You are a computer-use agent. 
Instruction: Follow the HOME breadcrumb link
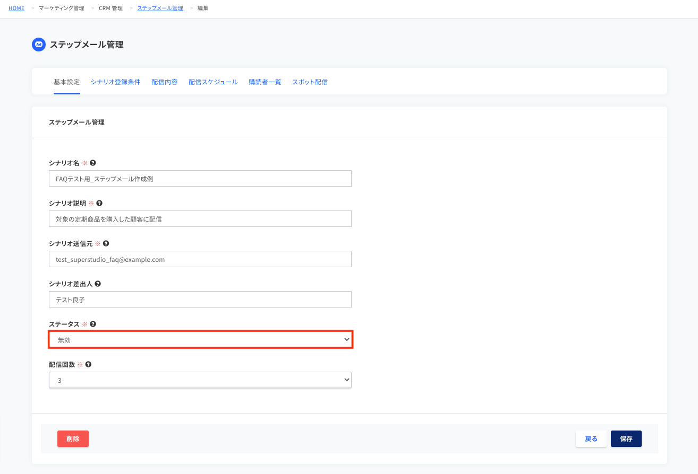click(x=16, y=8)
